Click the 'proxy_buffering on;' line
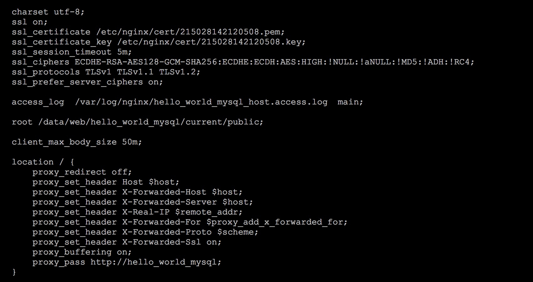This screenshot has width=533, height=282. tap(82, 252)
